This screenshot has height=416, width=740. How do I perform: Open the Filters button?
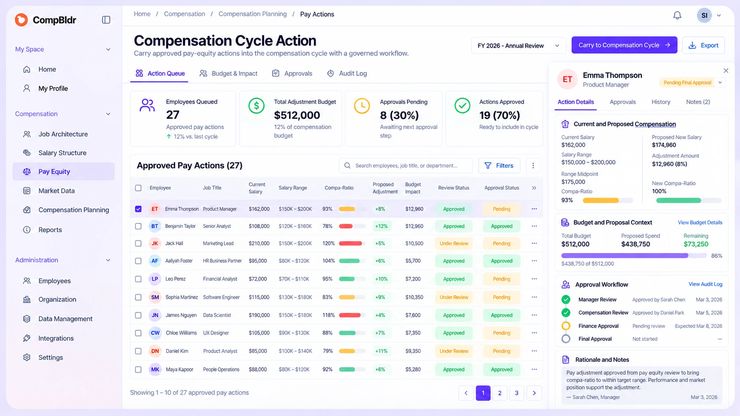point(499,165)
